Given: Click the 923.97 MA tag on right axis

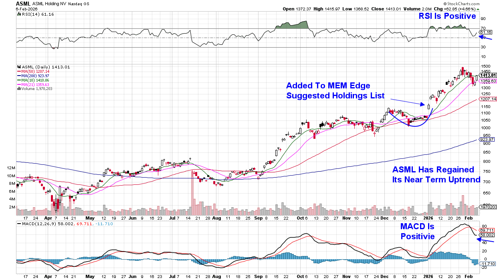Looking at the screenshot, I should (487, 139).
